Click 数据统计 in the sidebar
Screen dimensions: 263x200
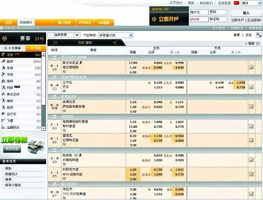(x=11, y=174)
